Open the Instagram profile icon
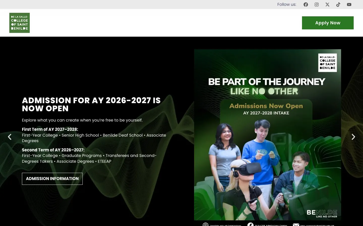 [x=317, y=5]
